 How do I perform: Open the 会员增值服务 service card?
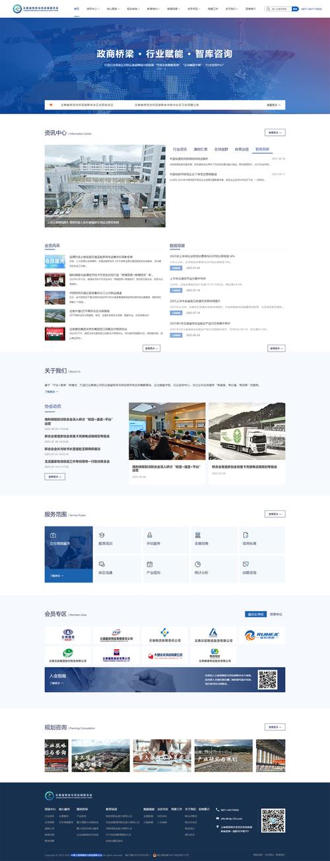pos(69,554)
